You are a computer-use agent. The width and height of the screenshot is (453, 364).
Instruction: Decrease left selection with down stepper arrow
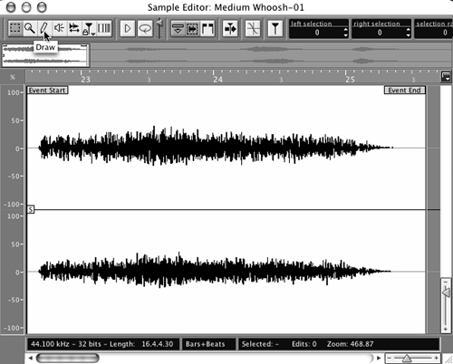pos(345,35)
